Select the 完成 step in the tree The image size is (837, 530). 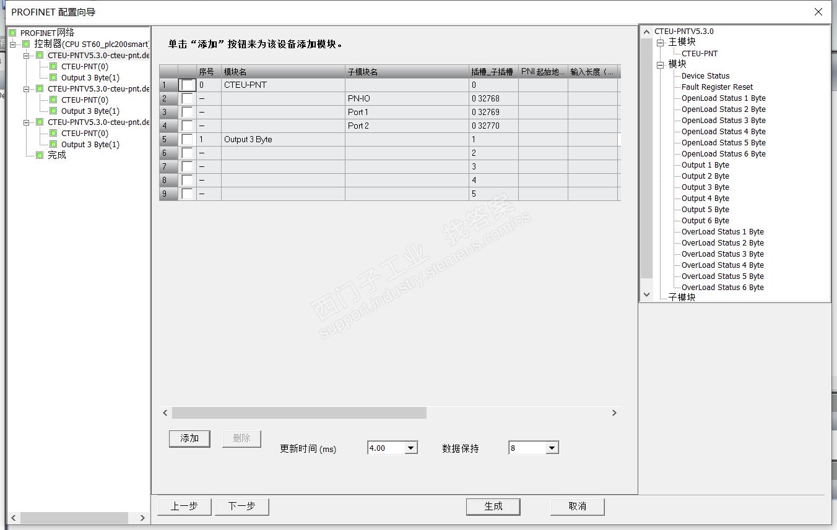click(57, 155)
